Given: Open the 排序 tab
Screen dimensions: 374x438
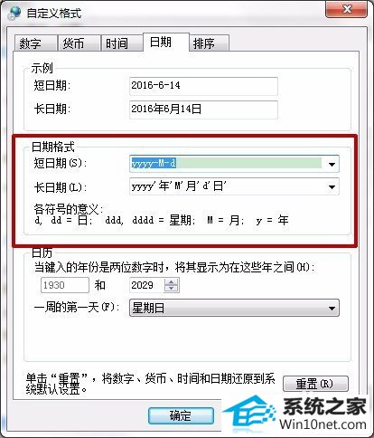Looking at the screenshot, I should (x=210, y=43).
